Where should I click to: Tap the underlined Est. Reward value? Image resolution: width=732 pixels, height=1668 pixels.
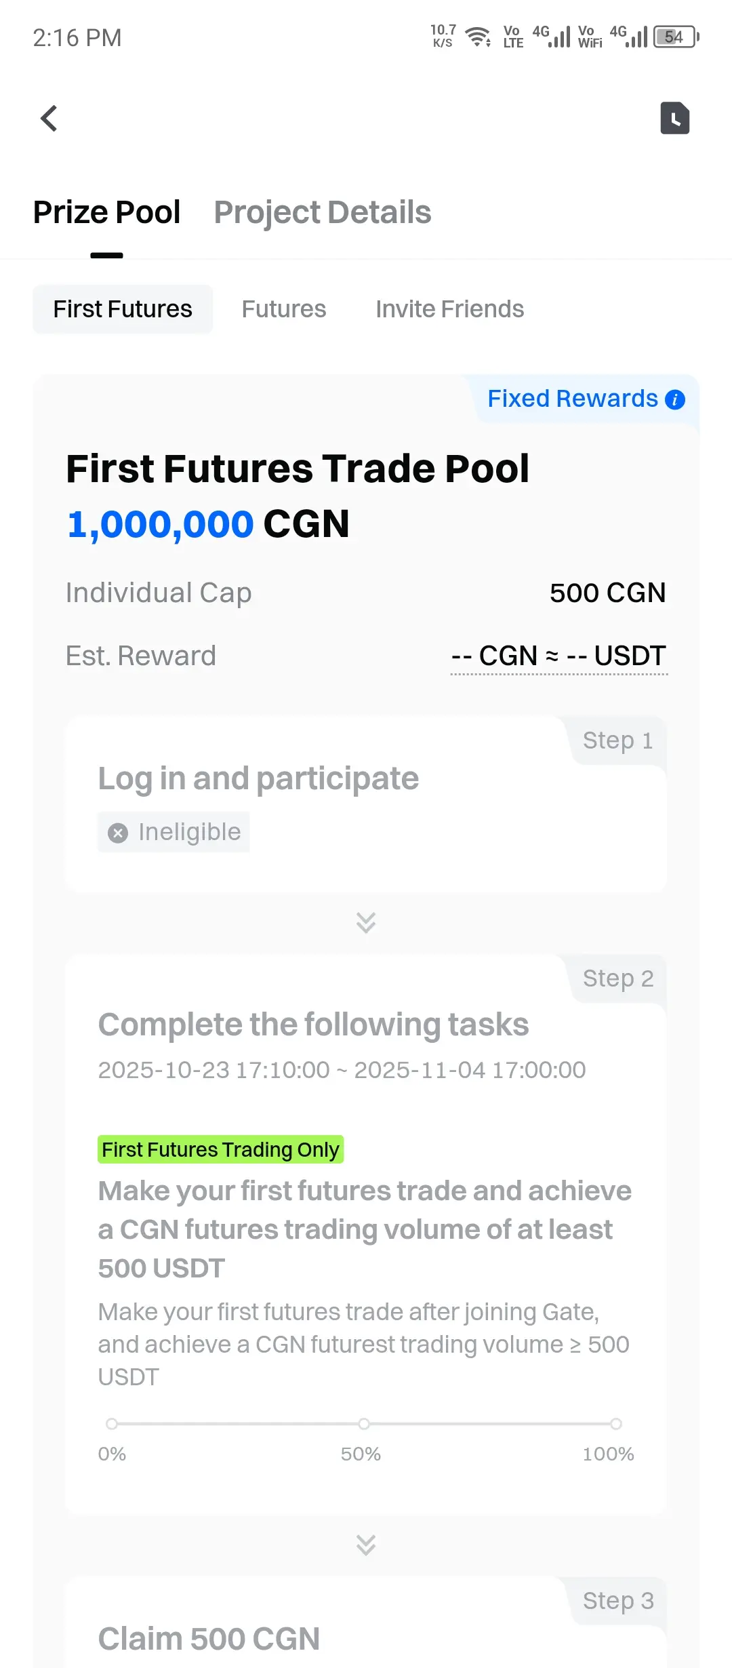[558, 656]
